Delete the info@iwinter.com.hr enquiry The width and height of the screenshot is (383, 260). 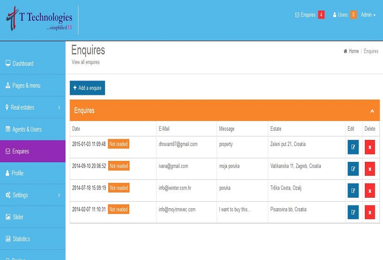[x=370, y=191]
